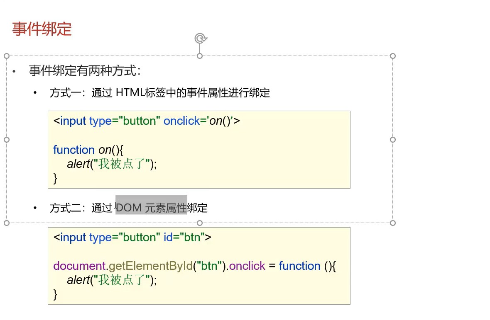Viewport: 490px width, 320px height.
Task: Click the top-right corner resize handle
Action: pos(393,56)
